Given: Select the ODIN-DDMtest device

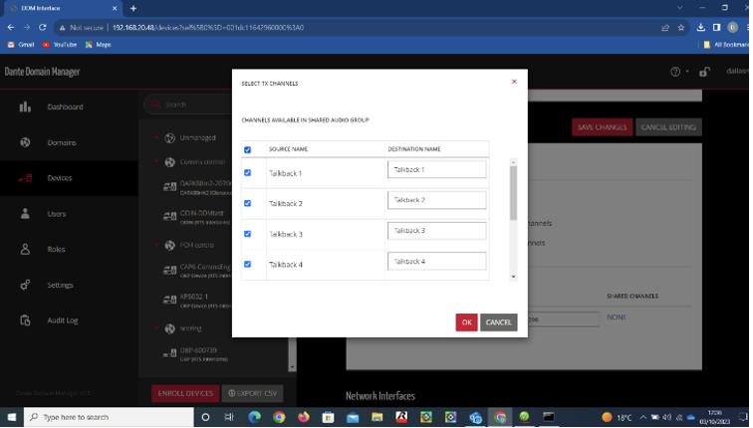Looking at the screenshot, I should (197, 217).
